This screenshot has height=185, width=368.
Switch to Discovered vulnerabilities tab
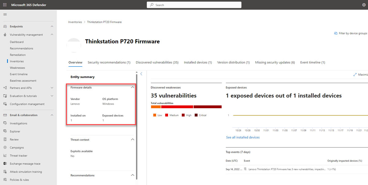coord(157,62)
